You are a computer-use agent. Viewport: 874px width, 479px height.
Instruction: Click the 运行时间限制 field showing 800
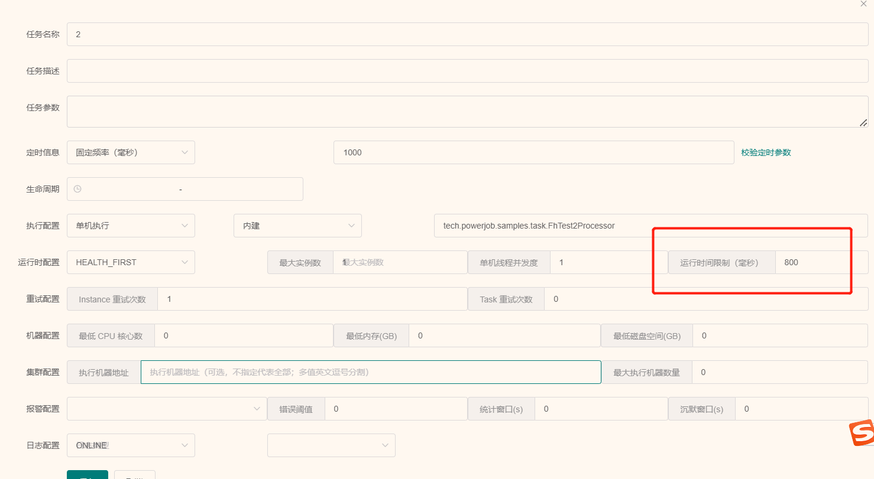pos(821,262)
